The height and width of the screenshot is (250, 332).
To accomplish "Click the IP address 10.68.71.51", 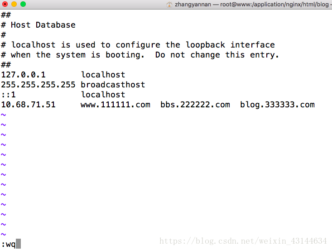I will pyautogui.click(x=28, y=105).
